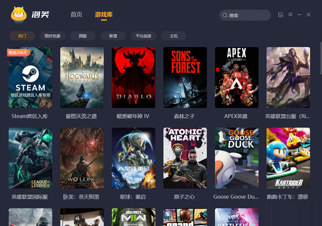Select the 主机 filter chip

(x=173, y=36)
